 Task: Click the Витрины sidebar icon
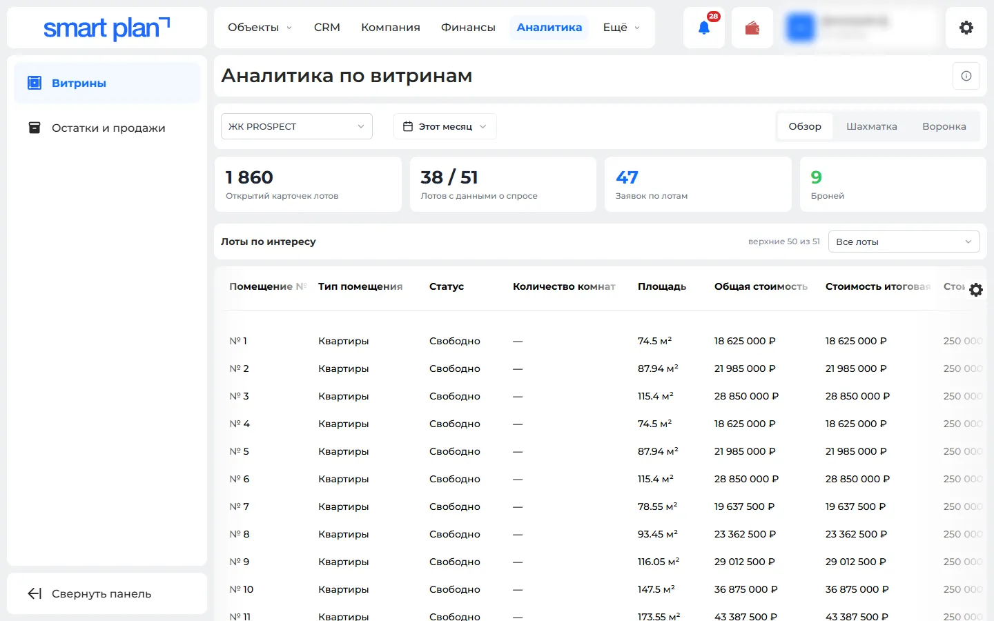[x=35, y=83]
